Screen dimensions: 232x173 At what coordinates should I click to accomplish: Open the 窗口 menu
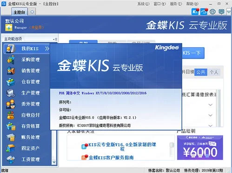pos(159,4)
